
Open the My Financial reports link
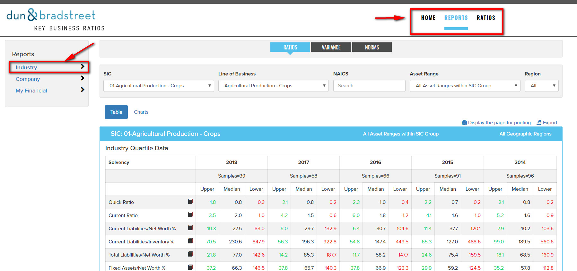click(x=31, y=91)
